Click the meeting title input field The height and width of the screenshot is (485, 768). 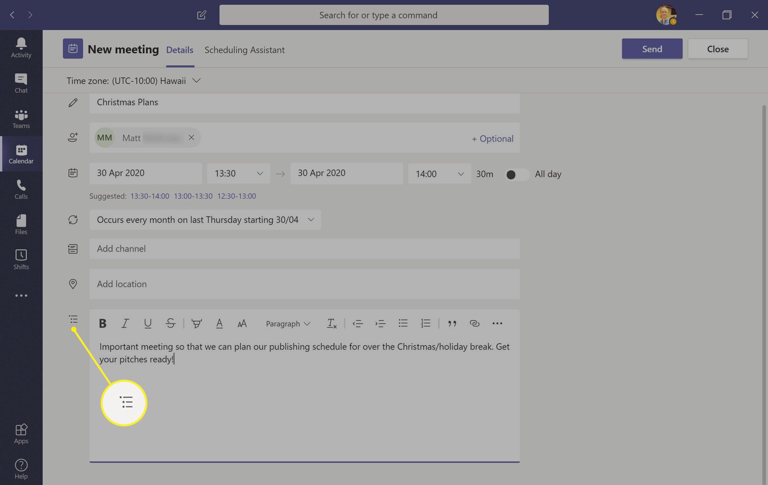point(305,102)
